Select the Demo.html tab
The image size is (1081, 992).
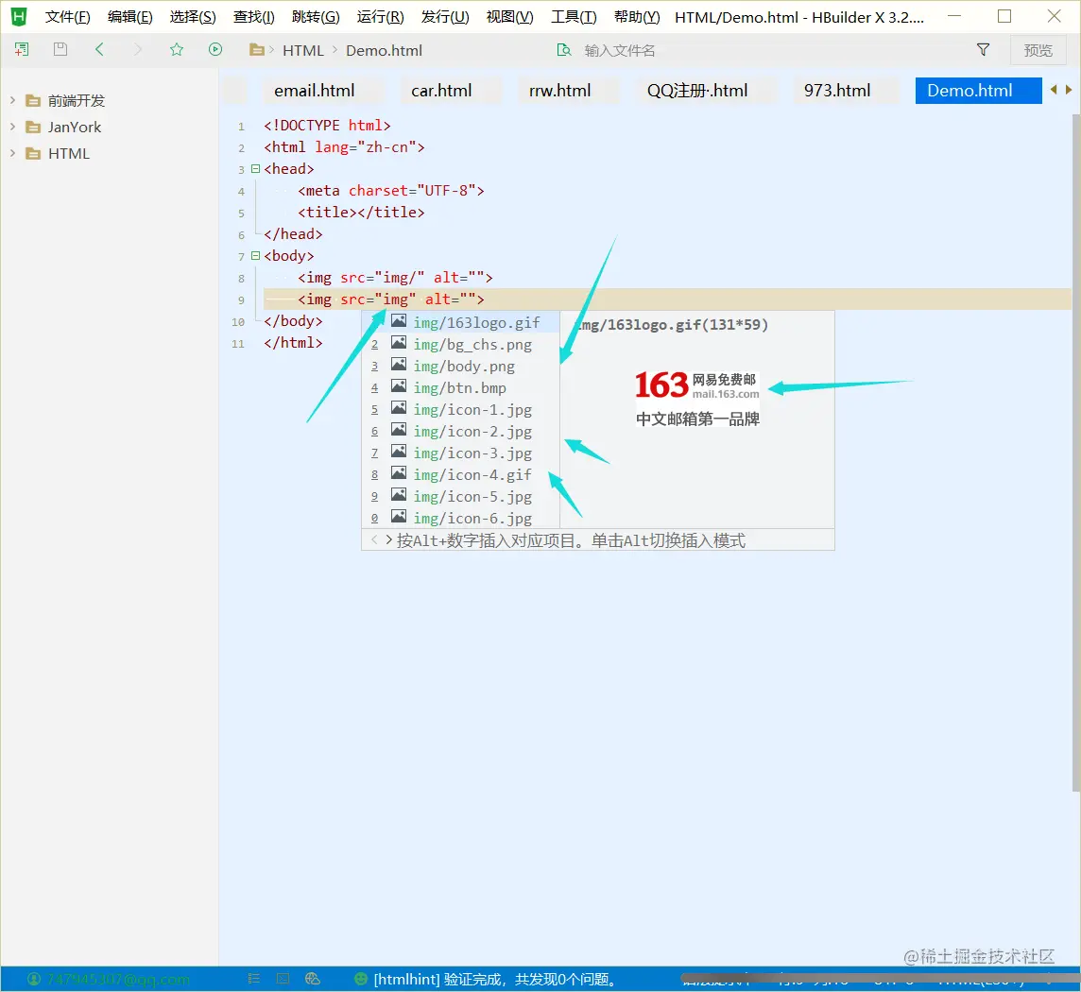point(978,91)
